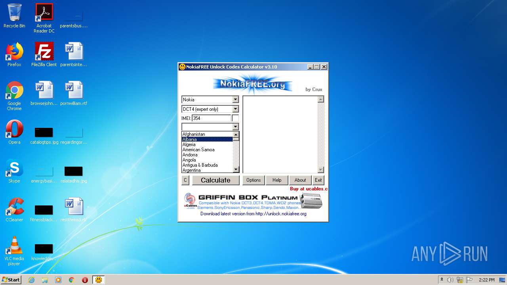Launch Opera from the desktop
The height and width of the screenshot is (285, 507).
coord(14,132)
